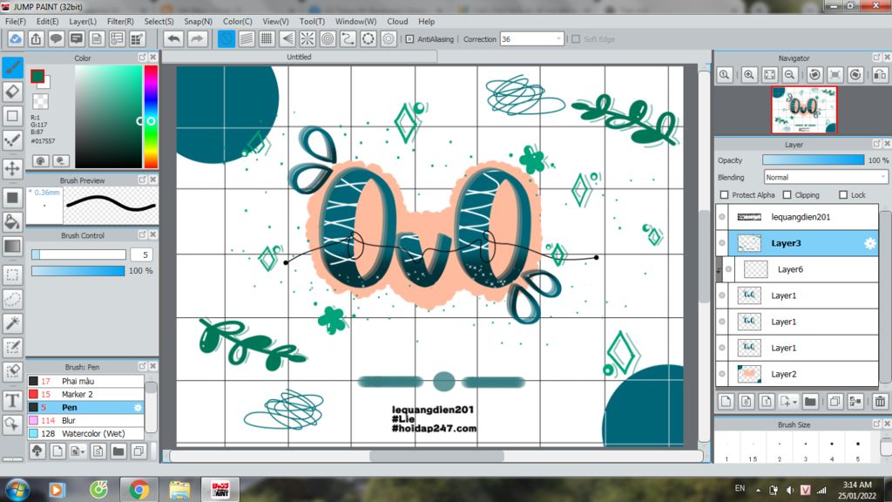This screenshot has width=892, height=502.
Task: Adjust the layer Opacity slider
Action: tap(813, 160)
